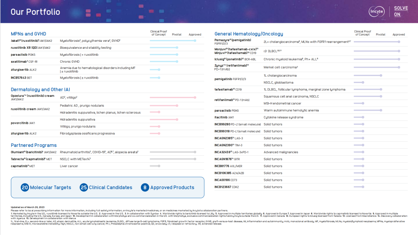This screenshot has height=235, width=418.
Task: Click the SOLVE ON. tagline
Action: click(398, 12)
